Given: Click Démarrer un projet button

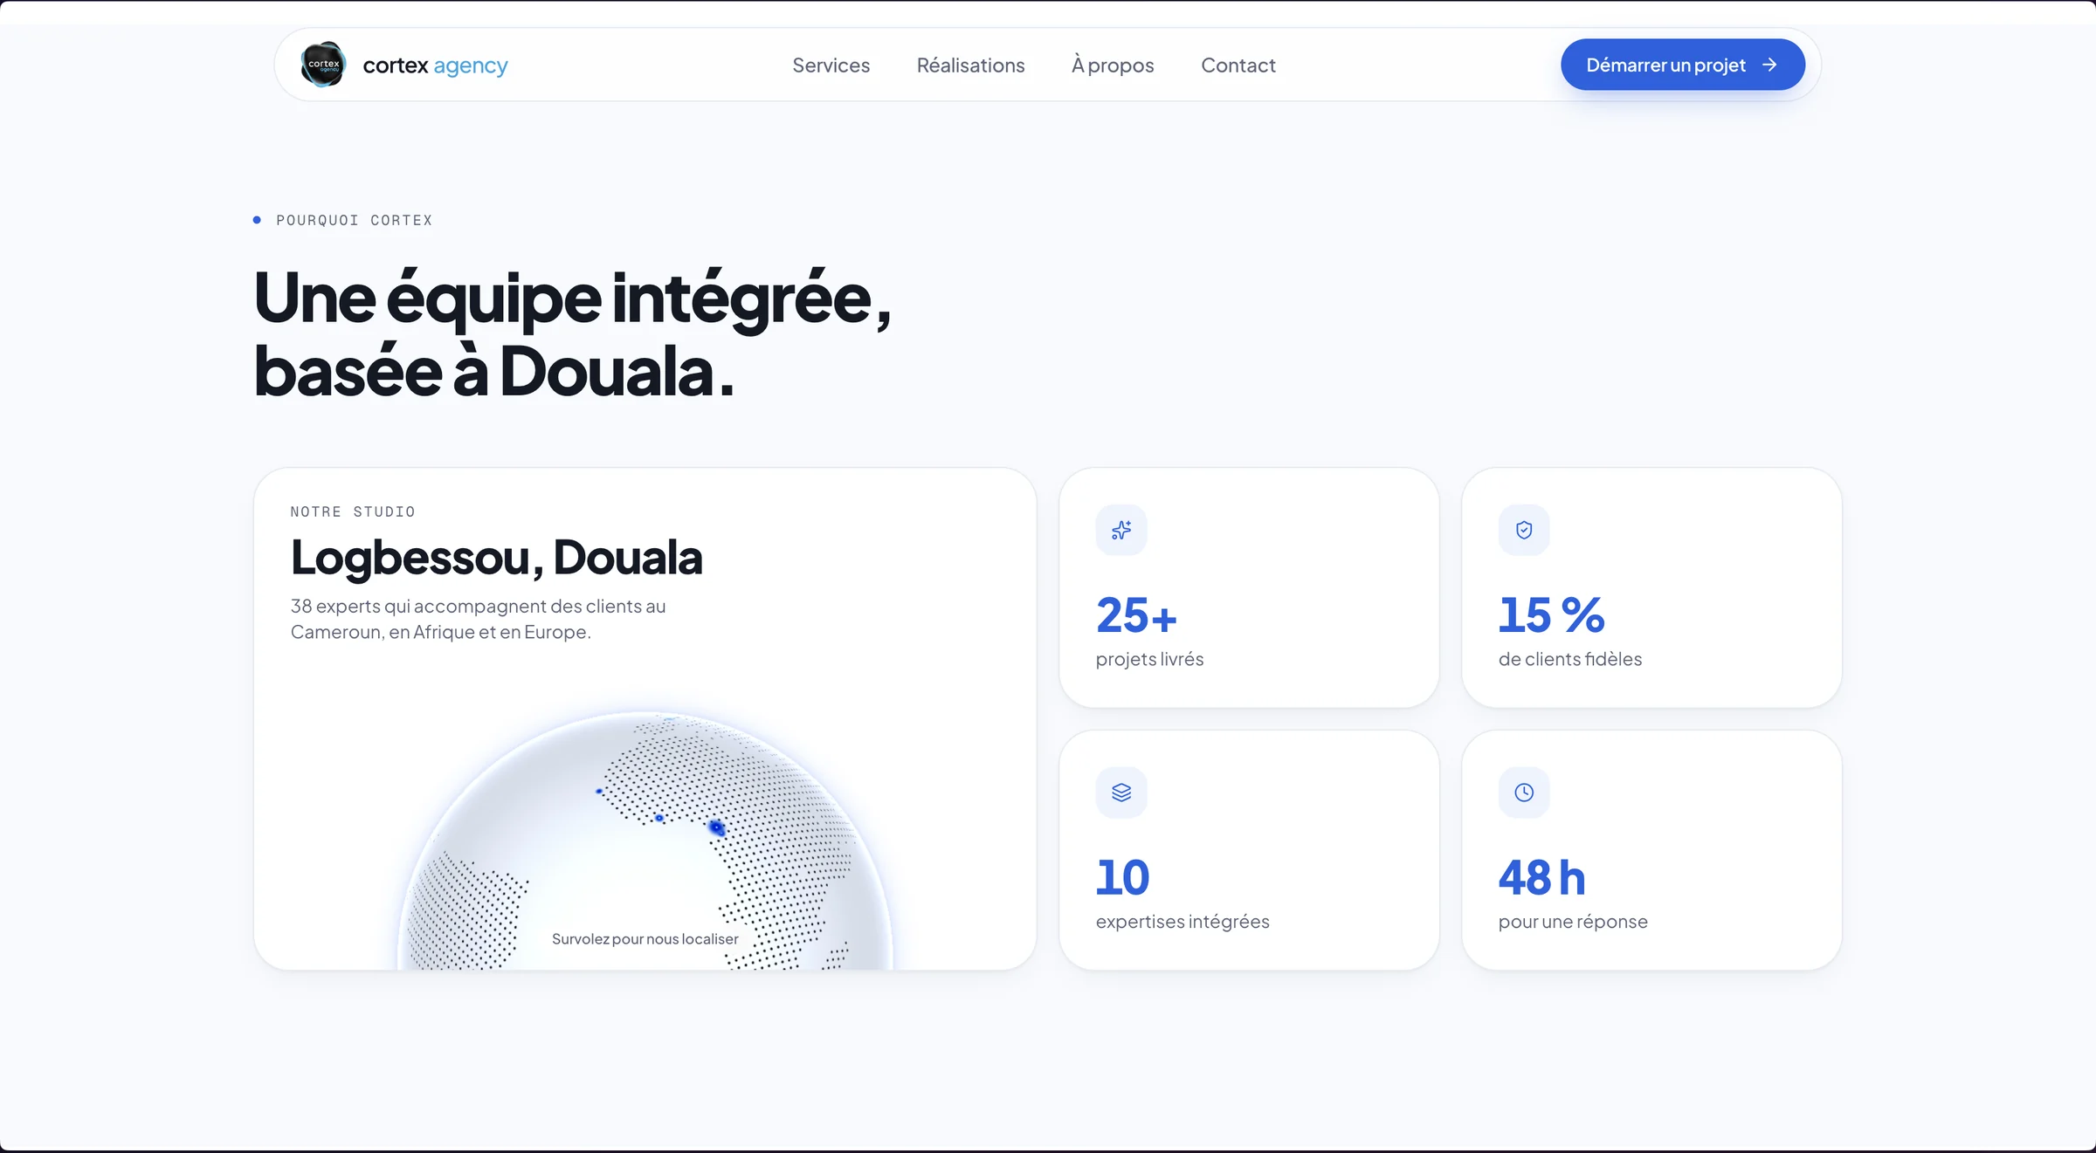Looking at the screenshot, I should point(1682,65).
